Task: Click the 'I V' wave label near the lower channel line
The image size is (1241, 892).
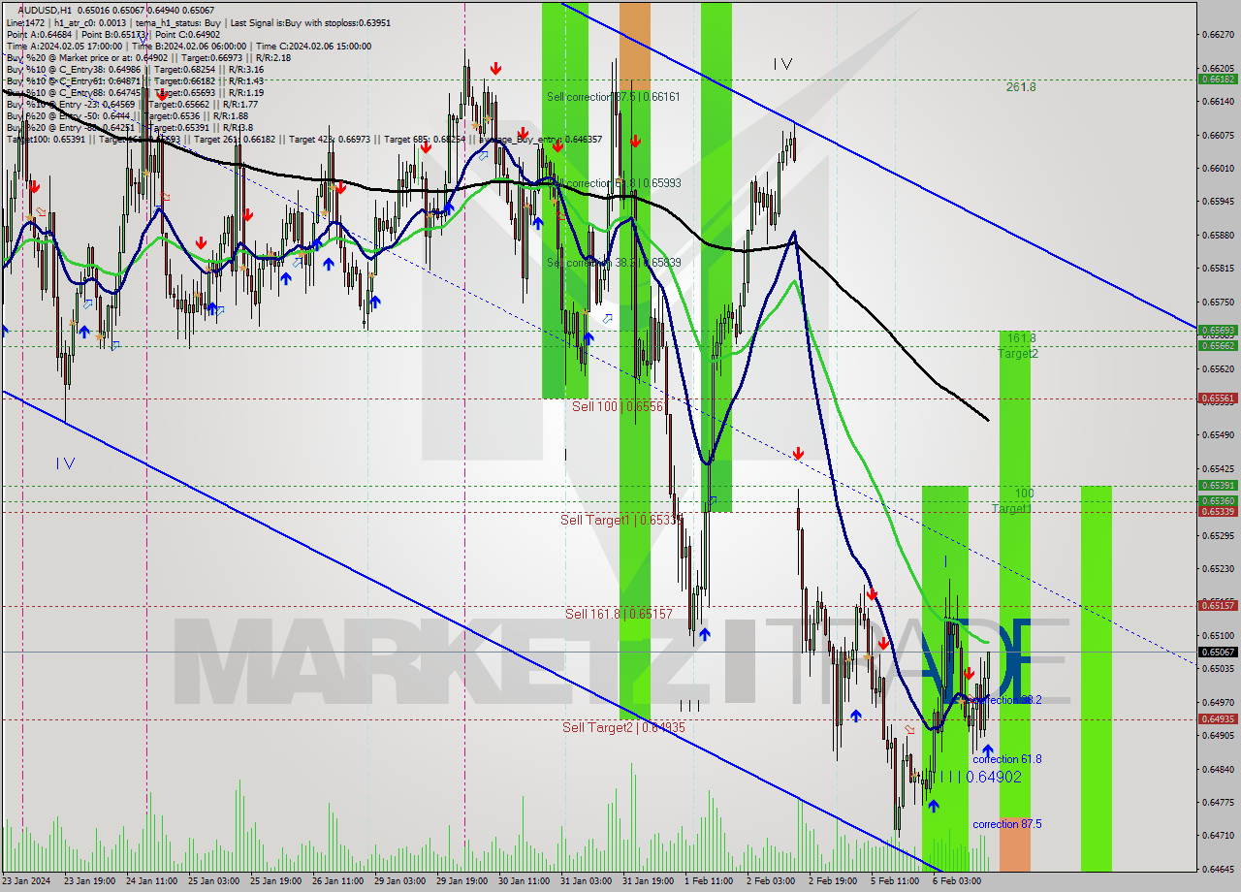Action: 65,463
